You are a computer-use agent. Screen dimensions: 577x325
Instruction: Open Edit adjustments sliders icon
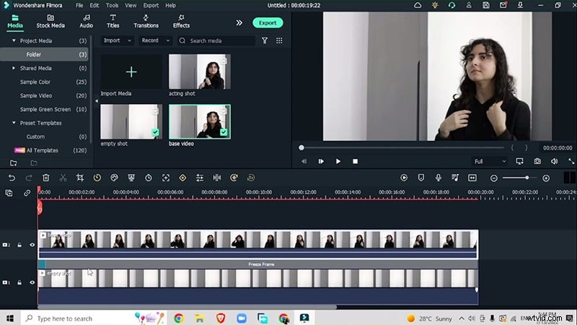point(200,178)
